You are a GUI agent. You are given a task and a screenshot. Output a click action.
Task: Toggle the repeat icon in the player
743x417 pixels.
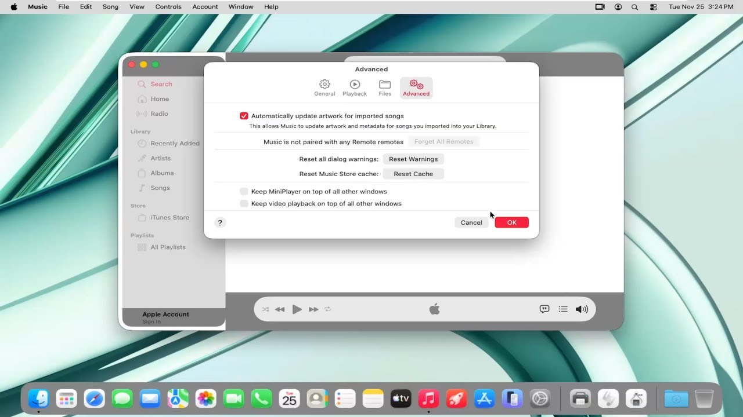pyautogui.click(x=327, y=309)
